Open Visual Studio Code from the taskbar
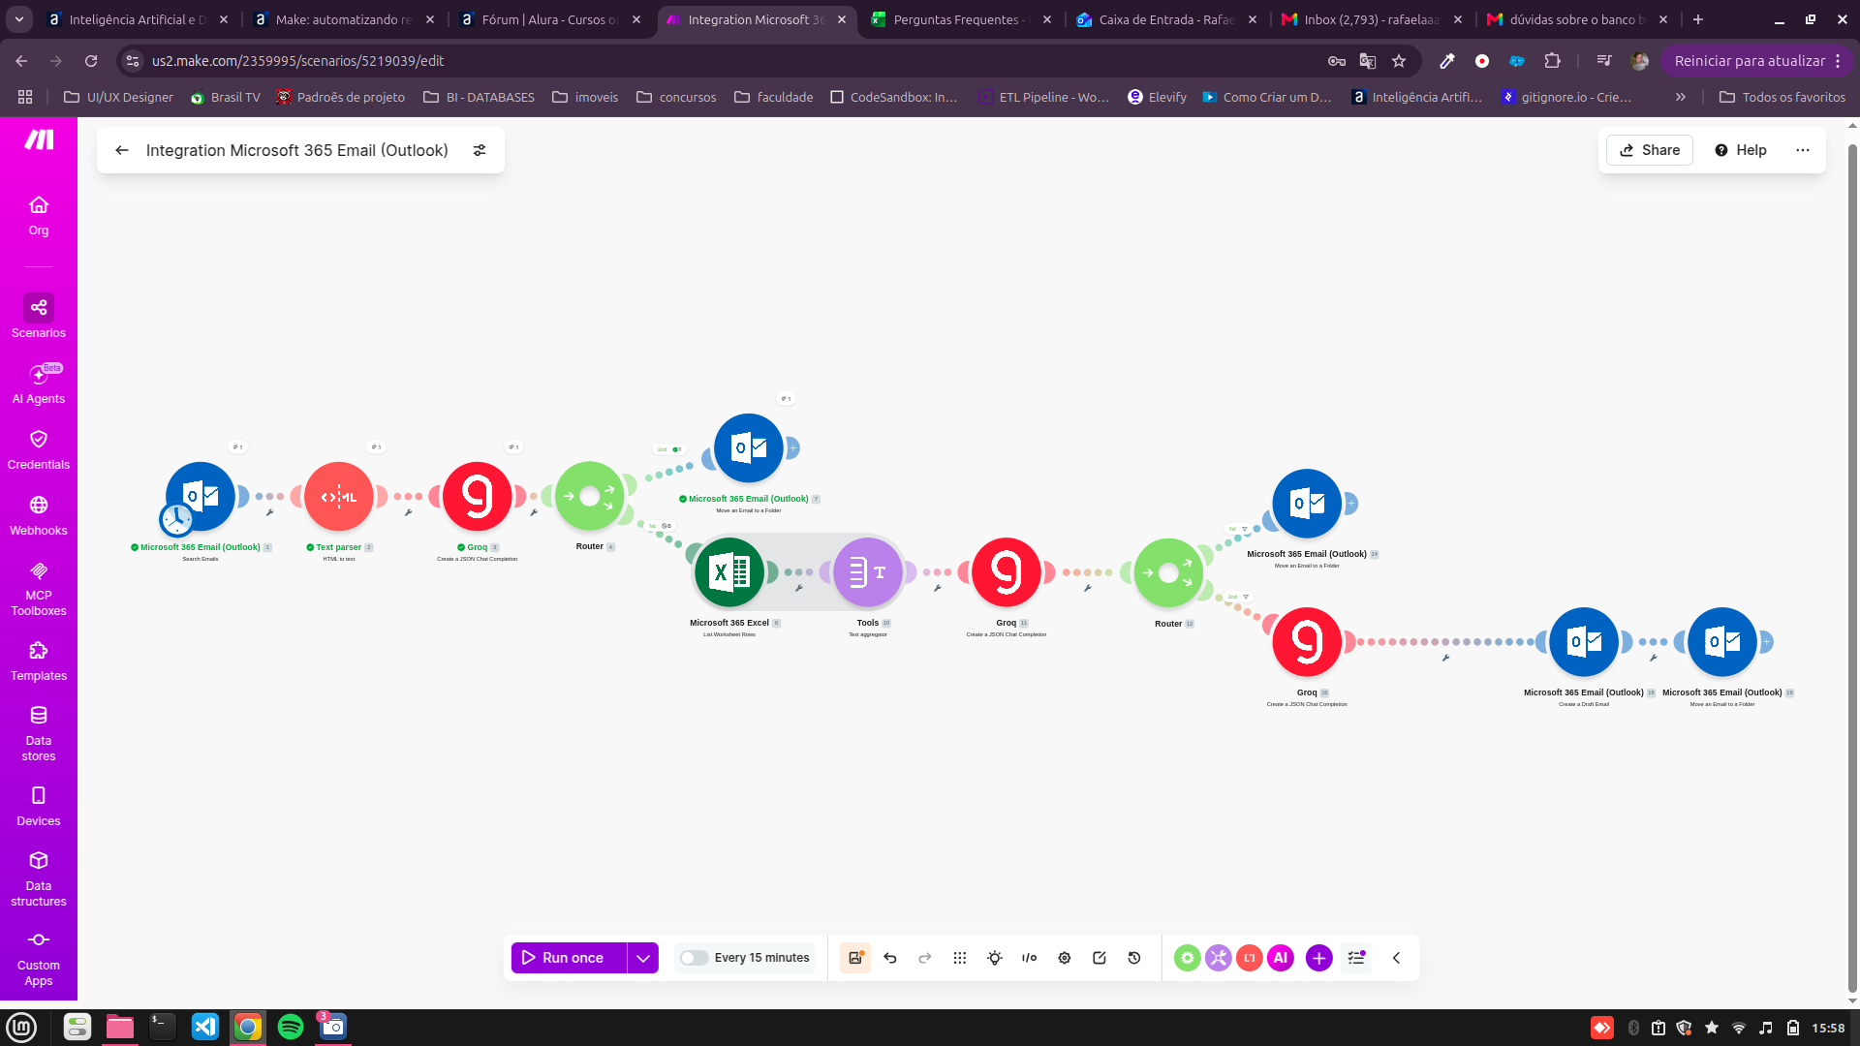1860x1046 pixels. point(205,1027)
